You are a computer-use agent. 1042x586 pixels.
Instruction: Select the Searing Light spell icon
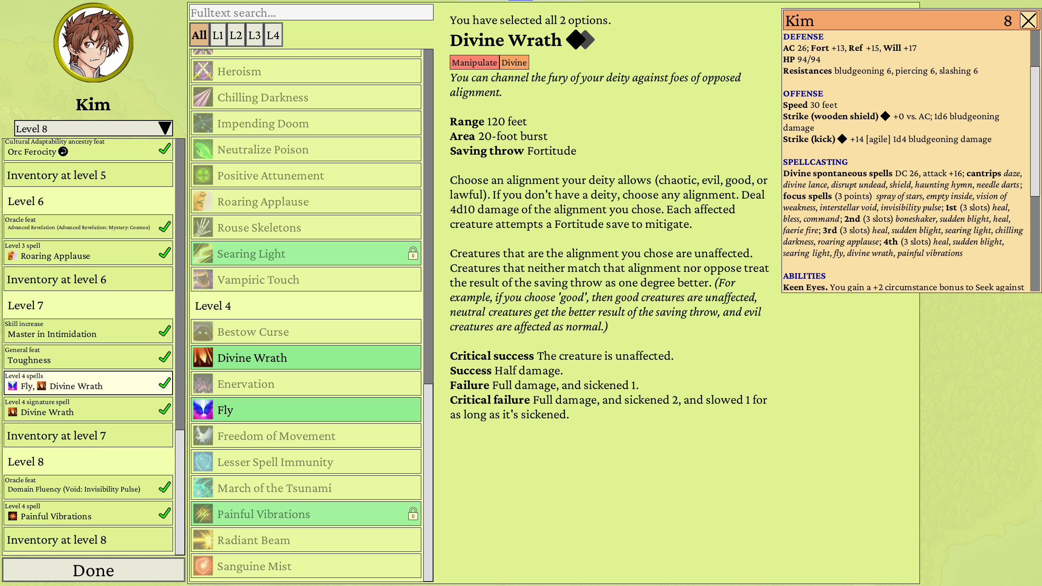coord(204,253)
